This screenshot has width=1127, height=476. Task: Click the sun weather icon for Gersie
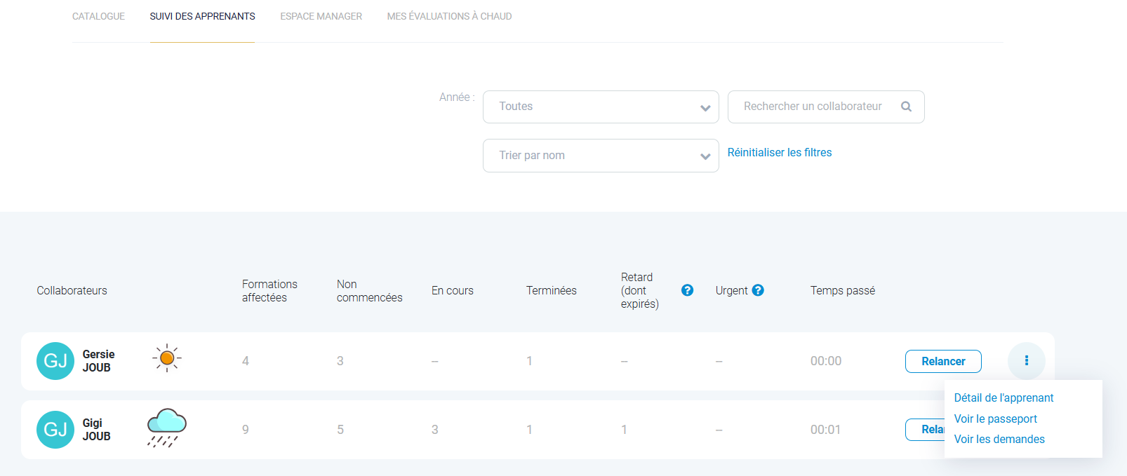(x=167, y=358)
